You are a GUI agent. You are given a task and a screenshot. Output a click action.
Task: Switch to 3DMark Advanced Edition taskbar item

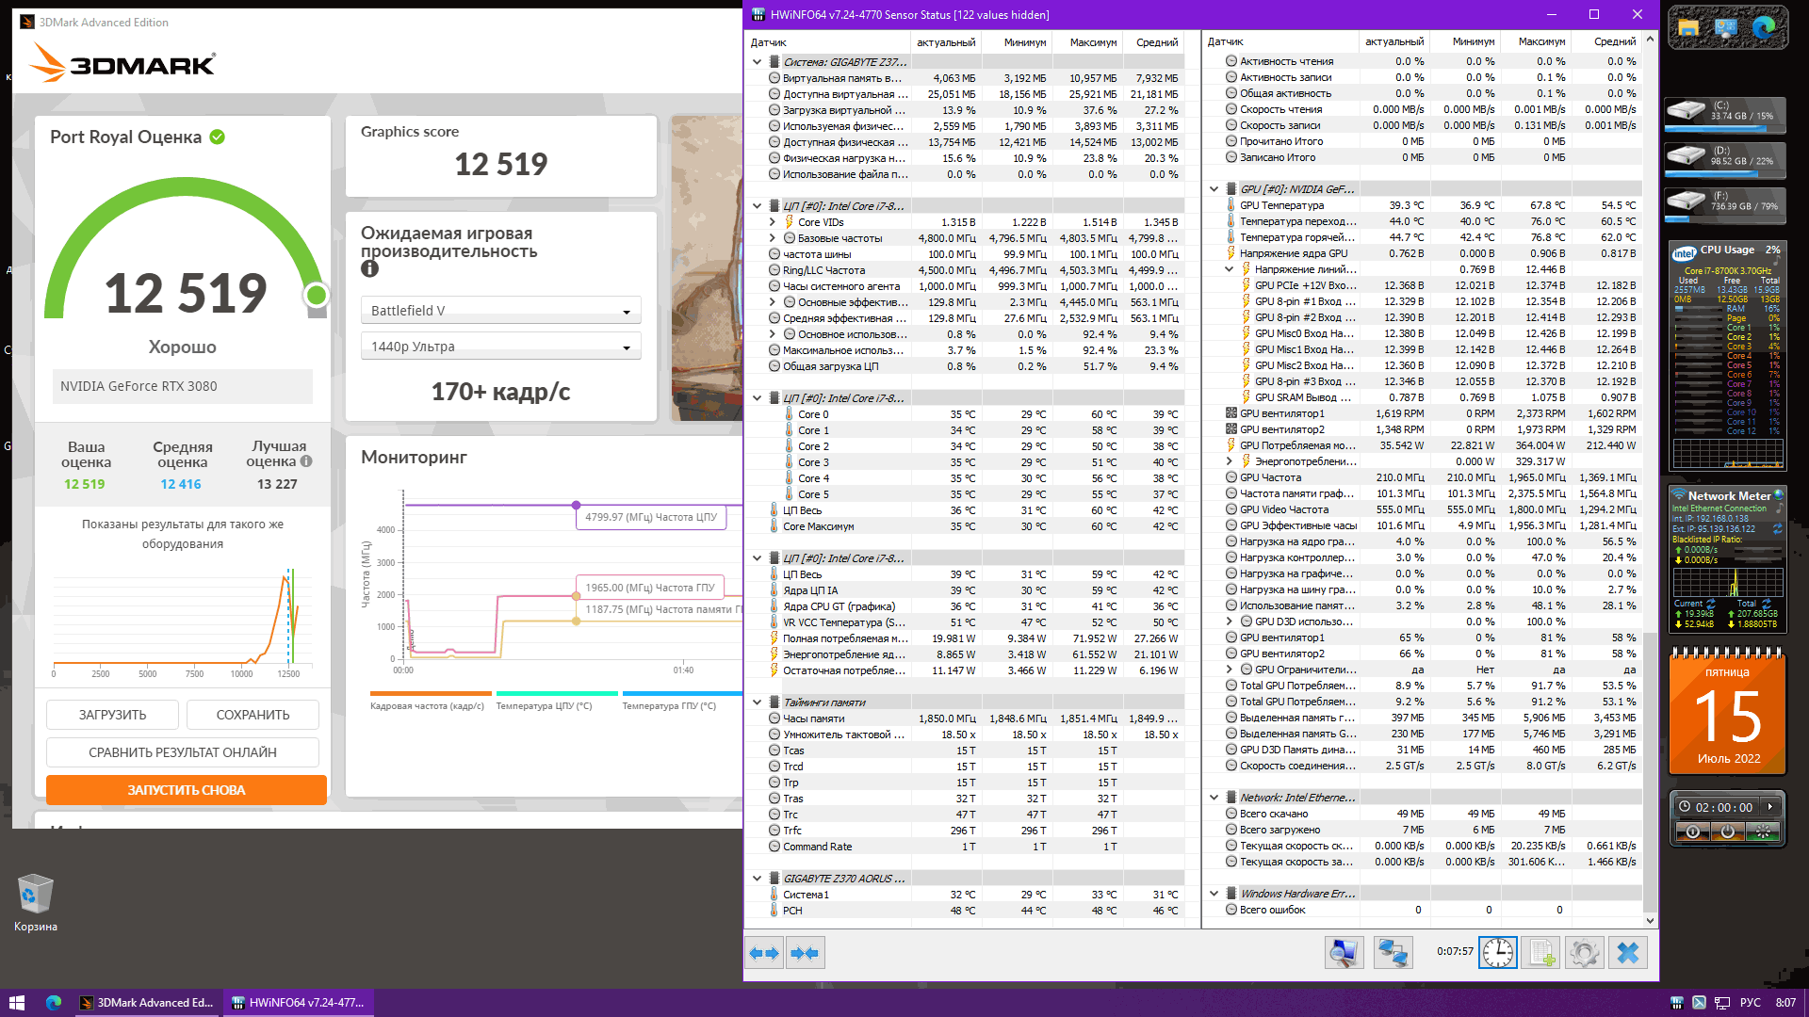click(147, 1003)
